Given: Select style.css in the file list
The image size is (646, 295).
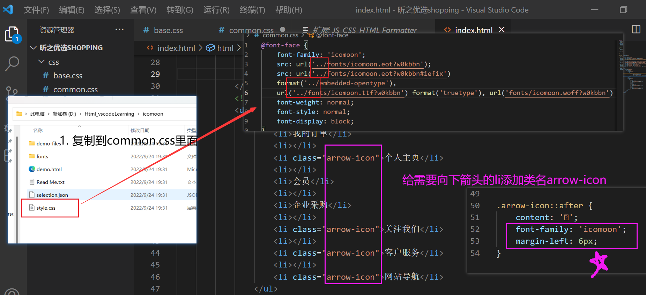Looking at the screenshot, I should click(112, 208).
